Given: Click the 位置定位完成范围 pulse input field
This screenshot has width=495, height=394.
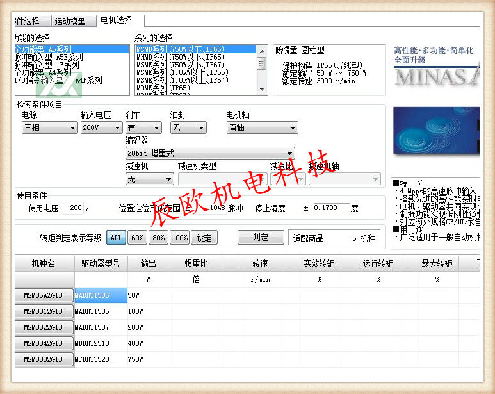Looking at the screenshot, I should point(210,208).
